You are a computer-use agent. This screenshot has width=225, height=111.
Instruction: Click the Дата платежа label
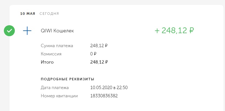click(x=55, y=87)
